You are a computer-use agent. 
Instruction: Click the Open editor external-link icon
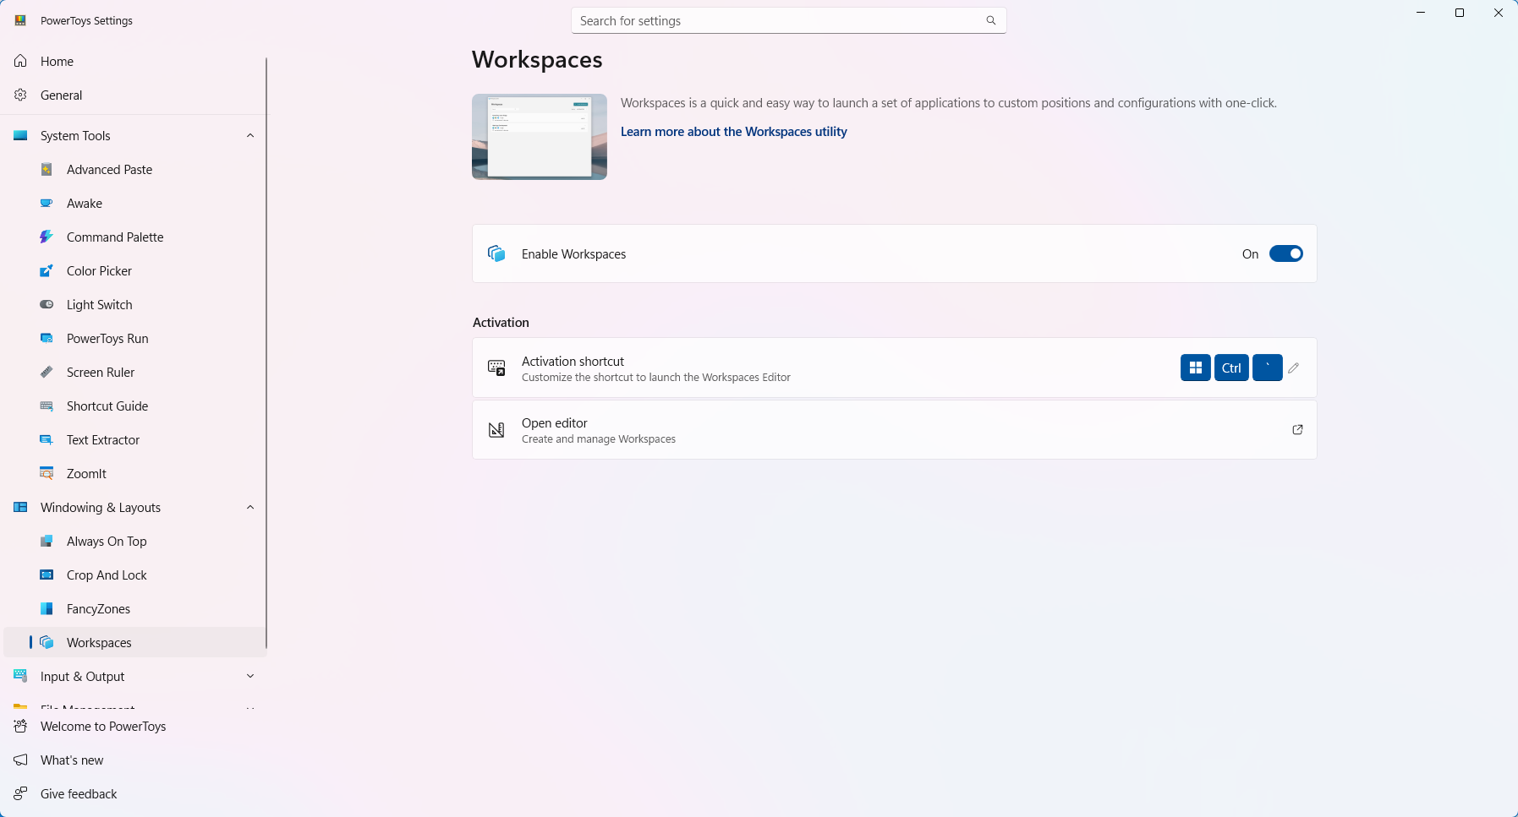tap(1297, 430)
